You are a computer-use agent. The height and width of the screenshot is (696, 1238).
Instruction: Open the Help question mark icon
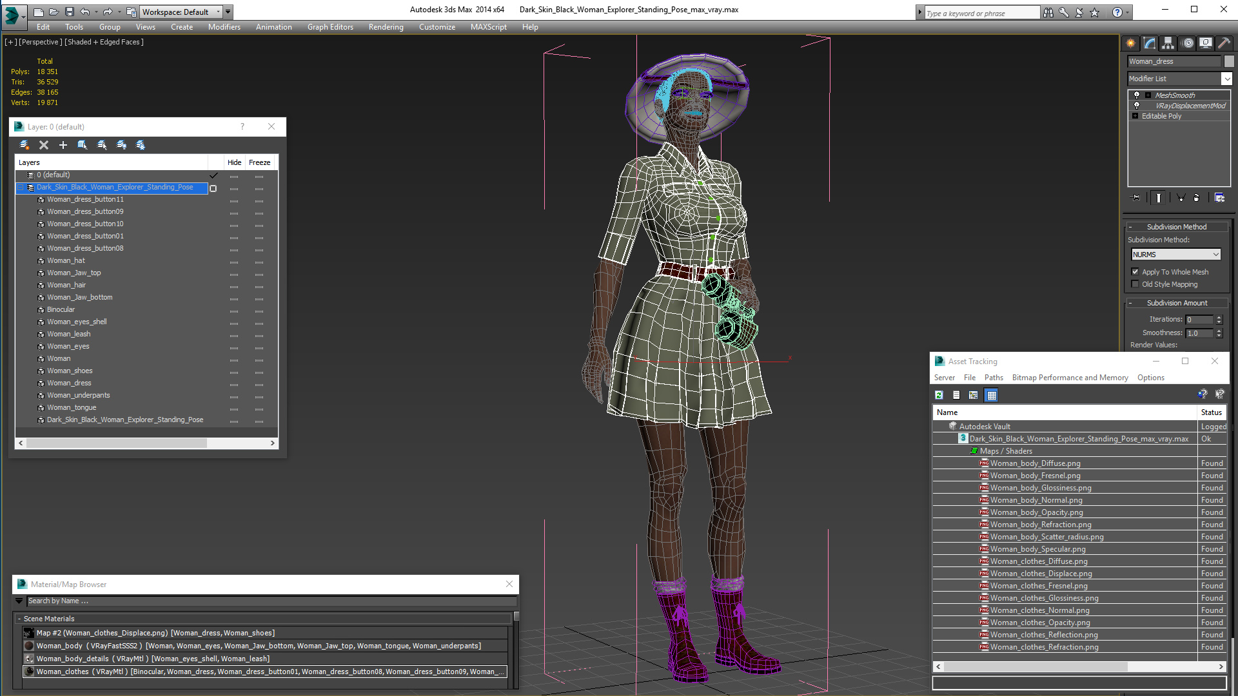coord(1117,12)
